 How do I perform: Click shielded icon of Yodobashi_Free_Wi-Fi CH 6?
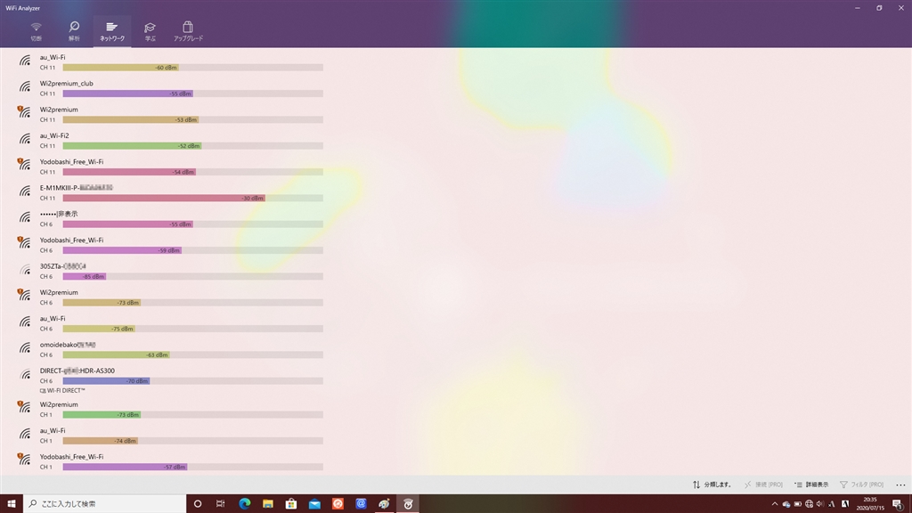[x=24, y=243]
